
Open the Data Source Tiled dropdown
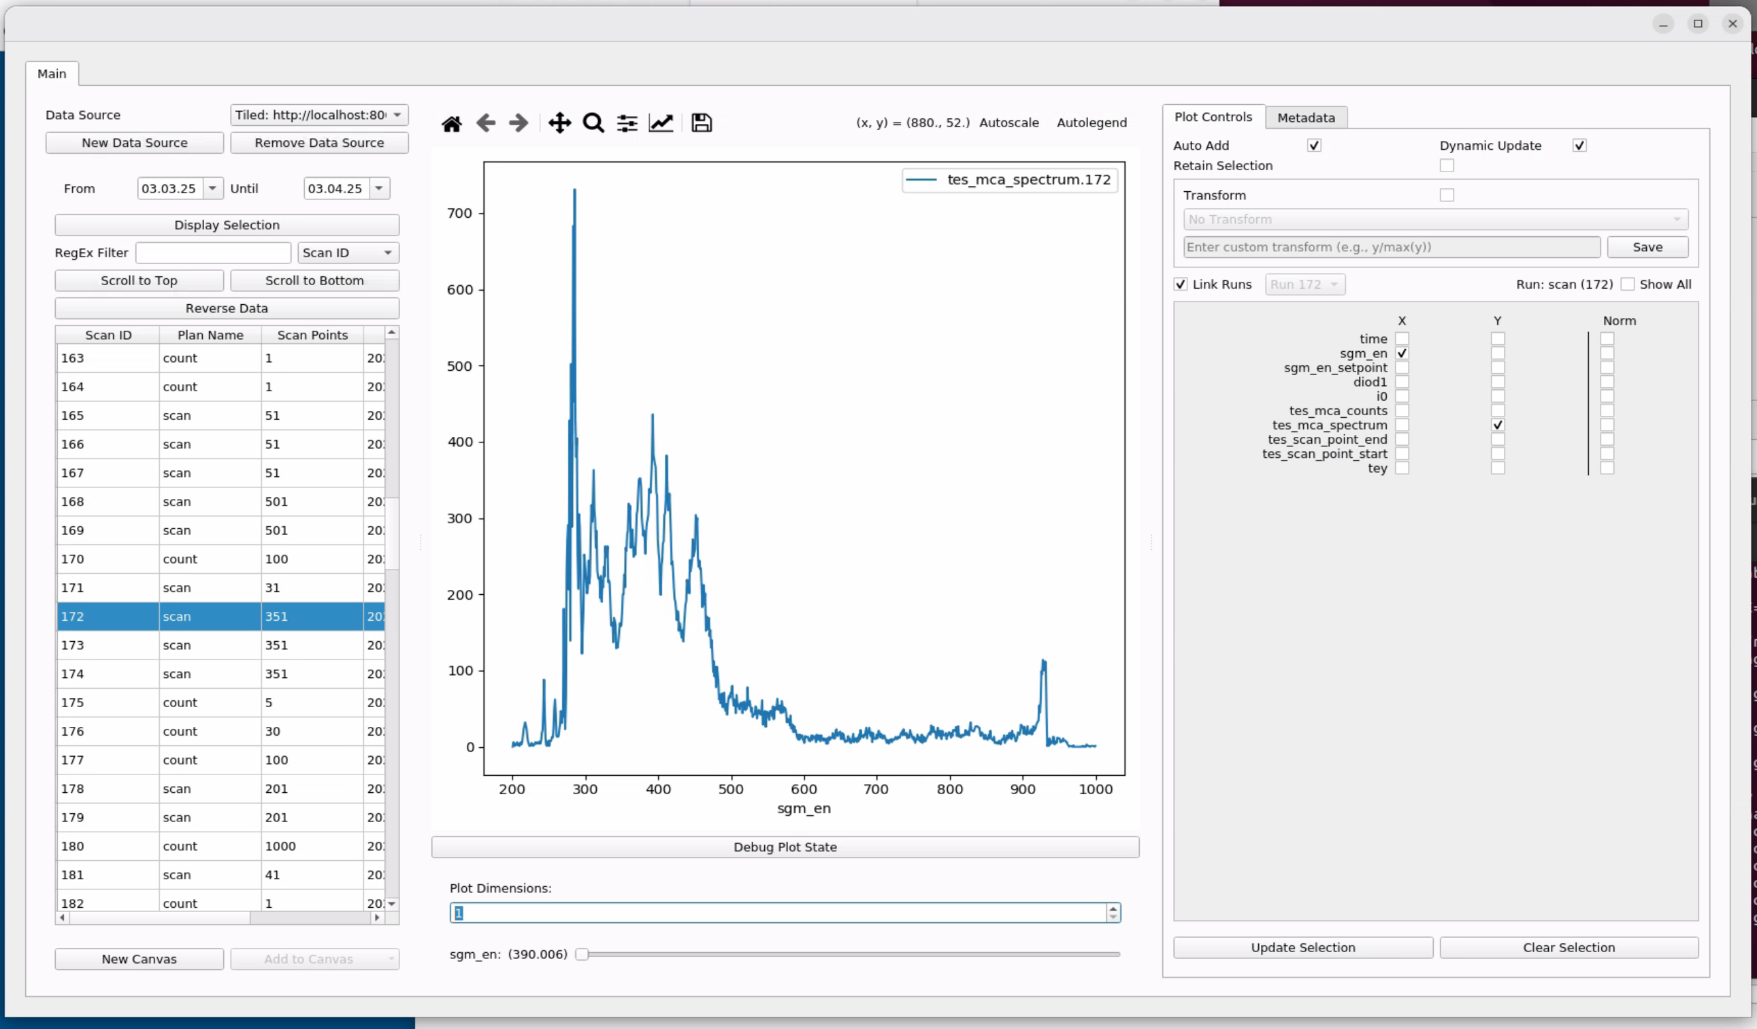click(x=319, y=115)
